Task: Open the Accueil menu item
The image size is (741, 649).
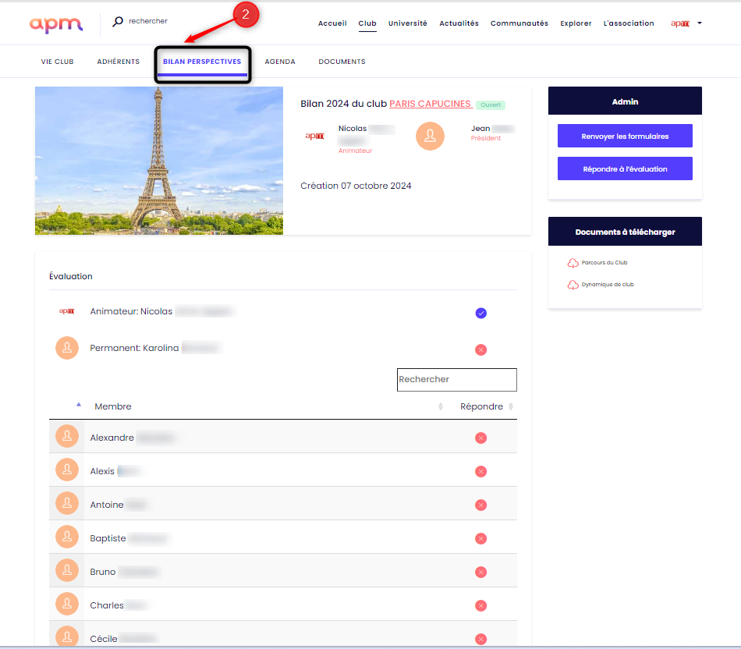Action: point(332,23)
